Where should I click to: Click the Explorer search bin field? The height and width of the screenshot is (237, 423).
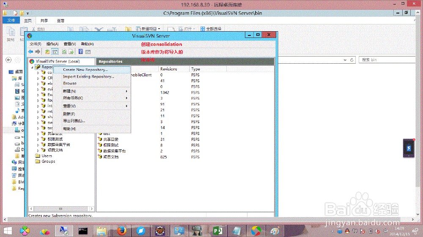click(387, 60)
